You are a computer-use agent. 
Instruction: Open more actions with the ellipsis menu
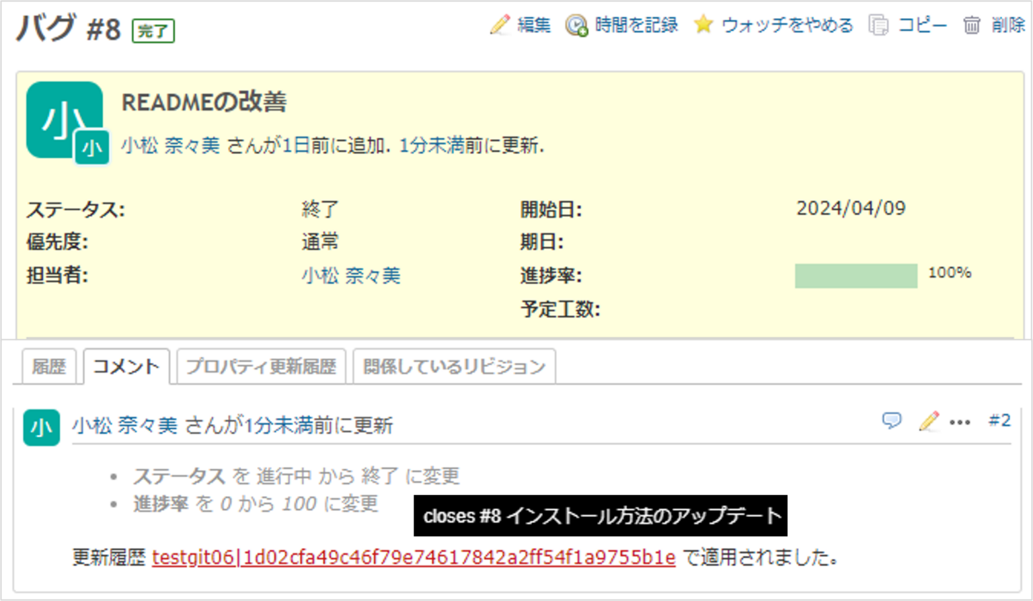coord(959,422)
